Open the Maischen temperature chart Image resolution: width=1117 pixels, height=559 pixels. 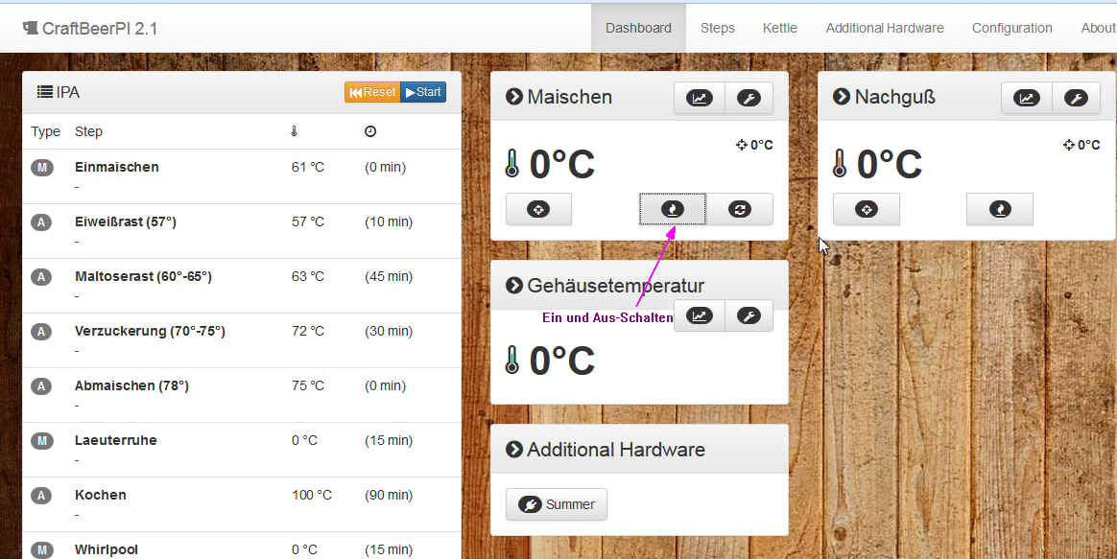click(699, 98)
